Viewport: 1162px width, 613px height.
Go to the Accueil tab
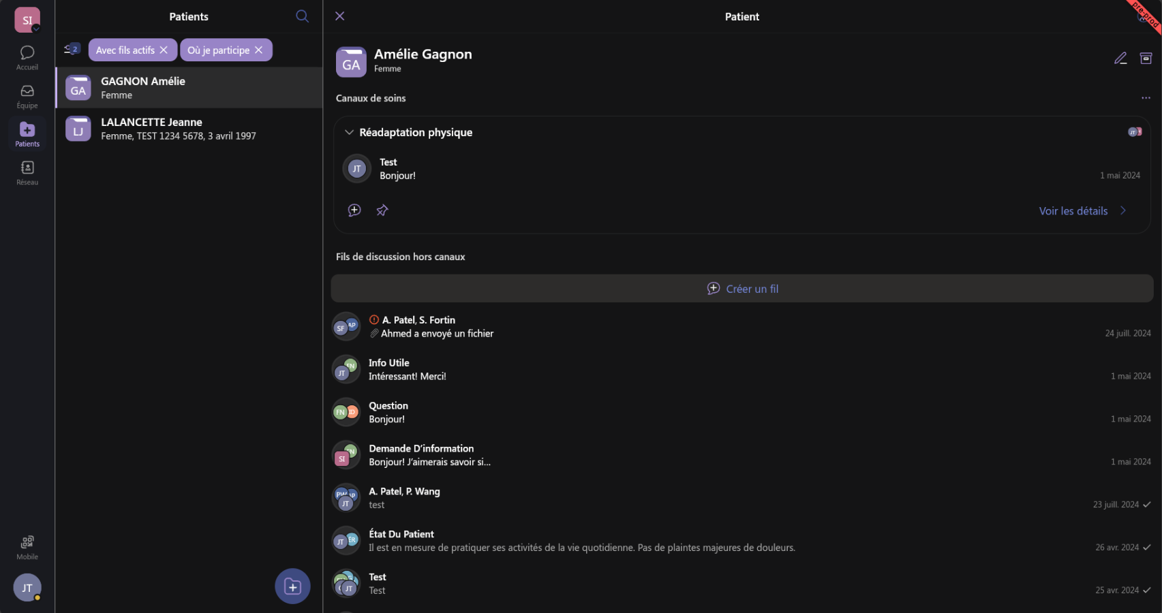[27, 57]
